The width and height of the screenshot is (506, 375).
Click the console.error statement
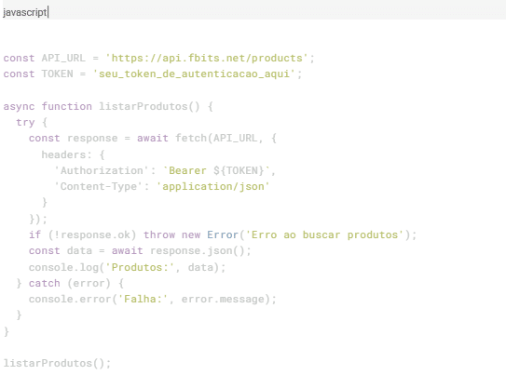pyautogui.click(x=153, y=300)
